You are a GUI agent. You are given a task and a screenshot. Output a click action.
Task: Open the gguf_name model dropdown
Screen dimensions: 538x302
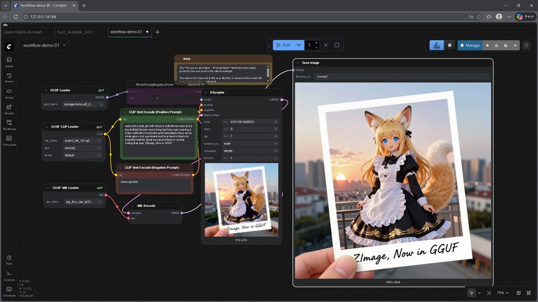point(83,104)
